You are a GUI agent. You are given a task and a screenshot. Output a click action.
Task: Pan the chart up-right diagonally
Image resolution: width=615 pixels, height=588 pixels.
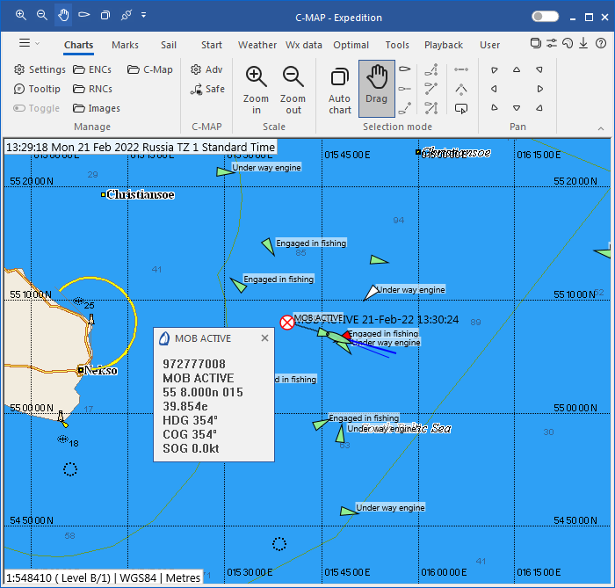click(539, 69)
